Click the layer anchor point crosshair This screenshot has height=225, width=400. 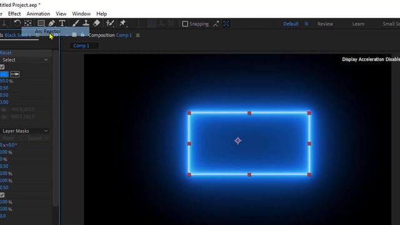[238, 141]
